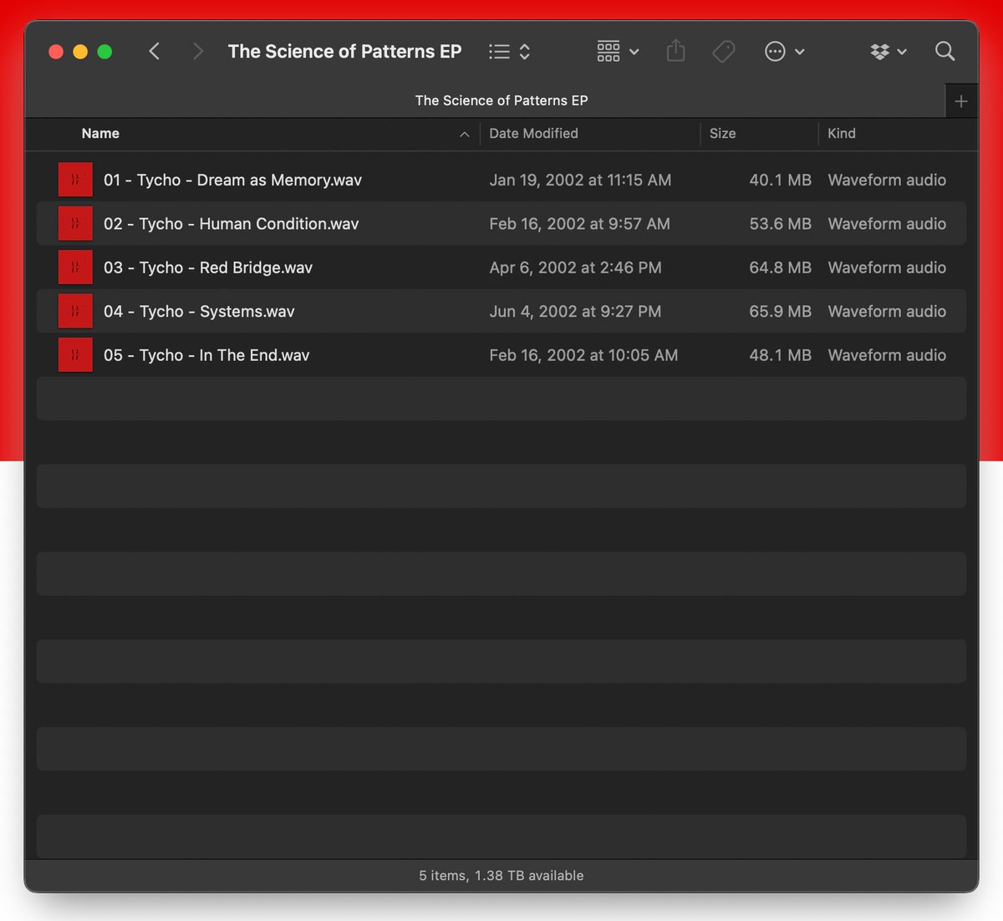Screen dimensions: 1003x921
Task: Click date Feb 16, 2002 at 10:05 AM
Action: point(583,355)
